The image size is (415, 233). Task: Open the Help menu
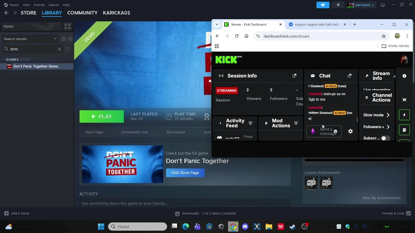point(66,5)
